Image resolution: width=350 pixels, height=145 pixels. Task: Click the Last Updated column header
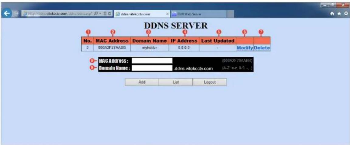218,41
